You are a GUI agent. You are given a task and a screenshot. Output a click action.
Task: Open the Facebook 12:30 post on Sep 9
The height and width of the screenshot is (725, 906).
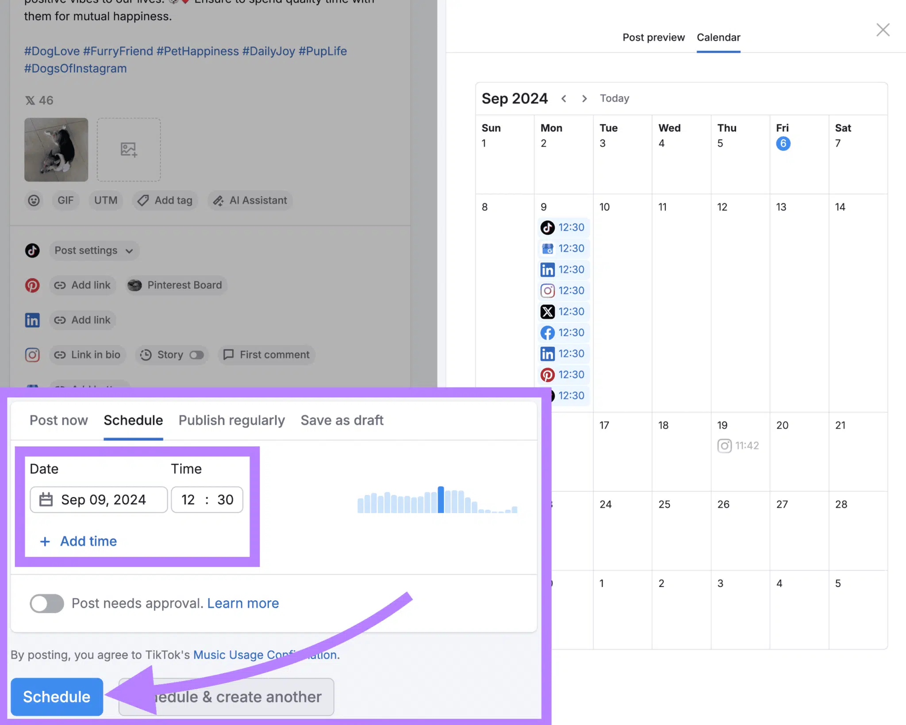click(564, 333)
